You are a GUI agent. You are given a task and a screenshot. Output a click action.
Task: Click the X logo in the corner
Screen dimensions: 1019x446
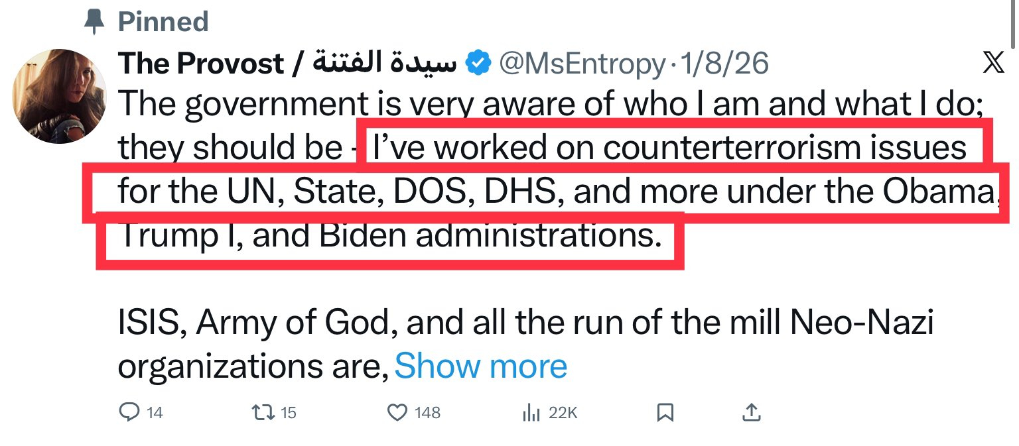(993, 64)
